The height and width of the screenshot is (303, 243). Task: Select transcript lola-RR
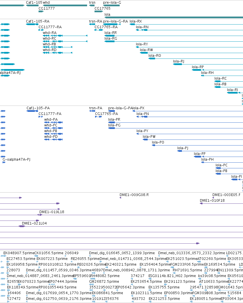click(111, 33)
